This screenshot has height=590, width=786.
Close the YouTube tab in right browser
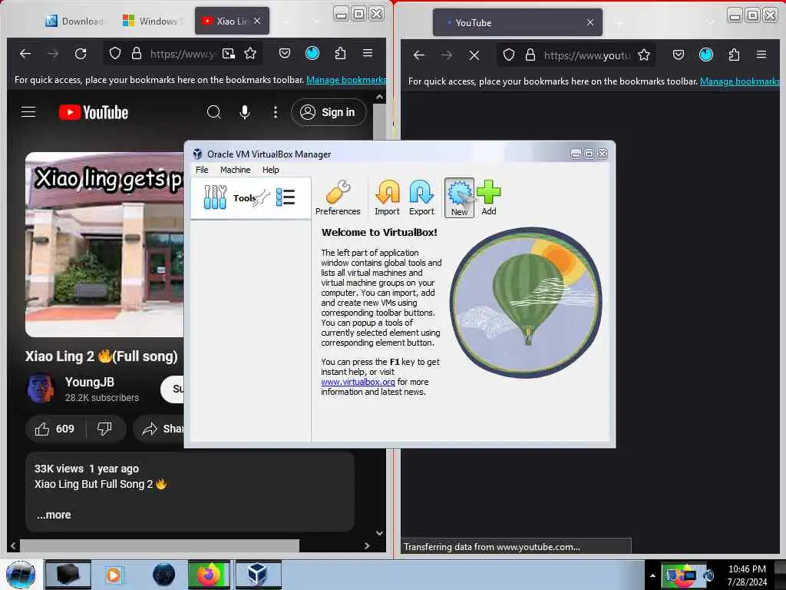[590, 22]
